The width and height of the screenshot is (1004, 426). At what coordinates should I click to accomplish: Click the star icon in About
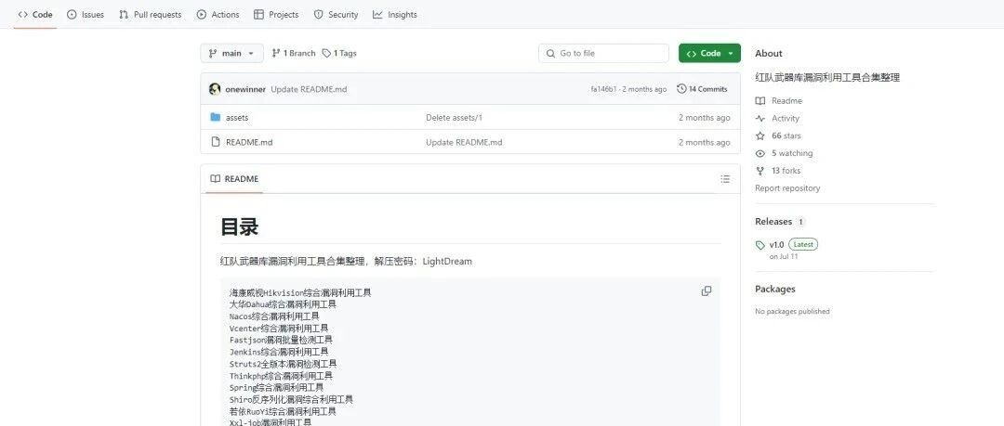760,136
